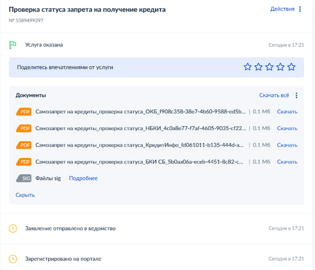Rate the service three stars

point(269,67)
